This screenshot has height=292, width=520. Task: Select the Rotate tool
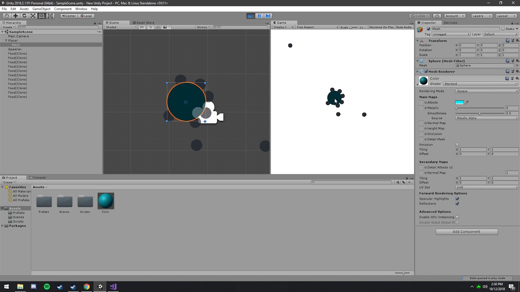(x=24, y=16)
